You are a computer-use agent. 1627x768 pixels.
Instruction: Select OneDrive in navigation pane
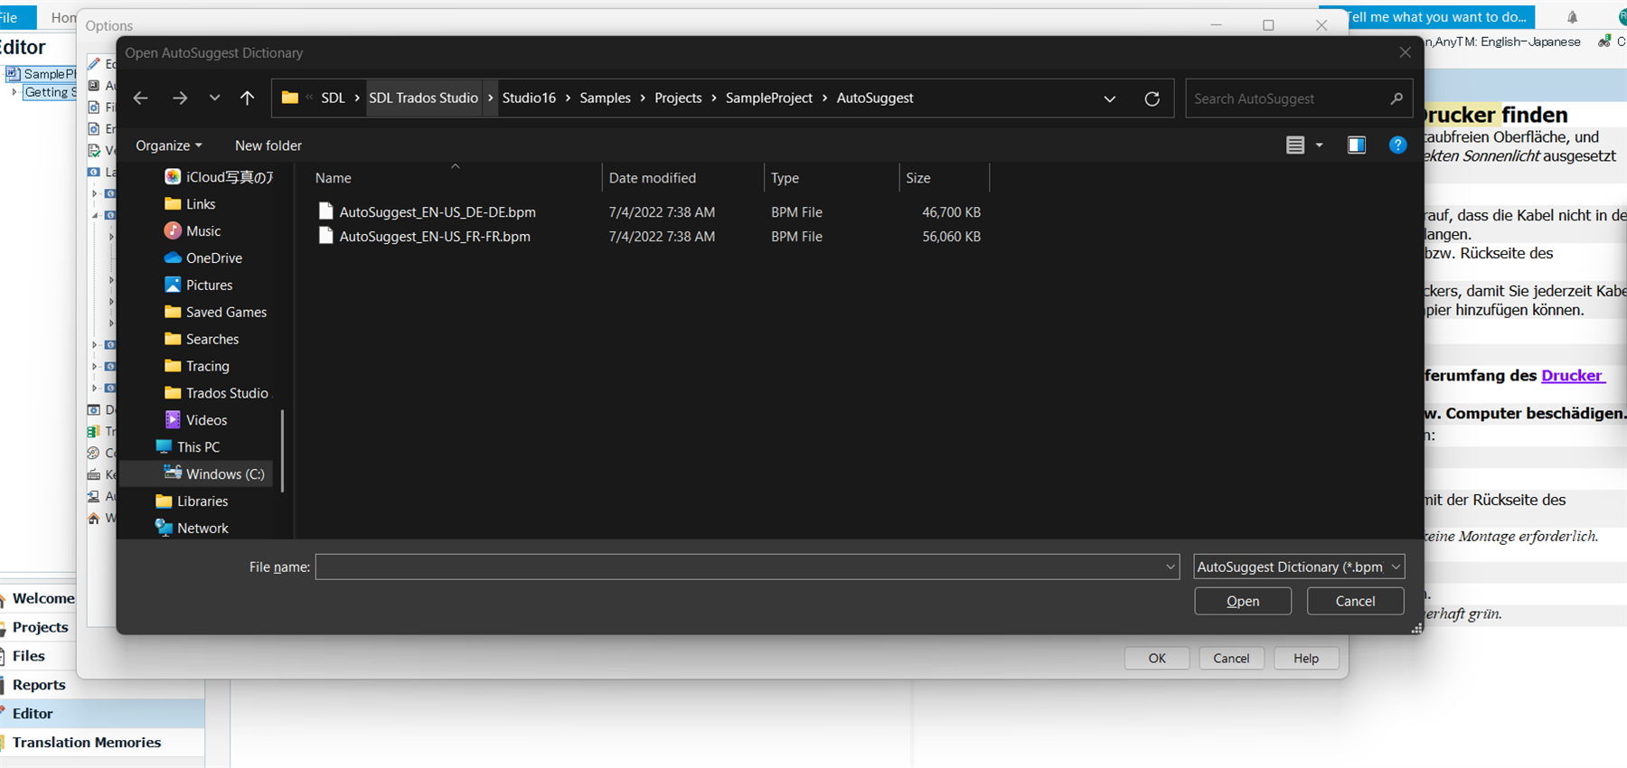[x=203, y=258]
